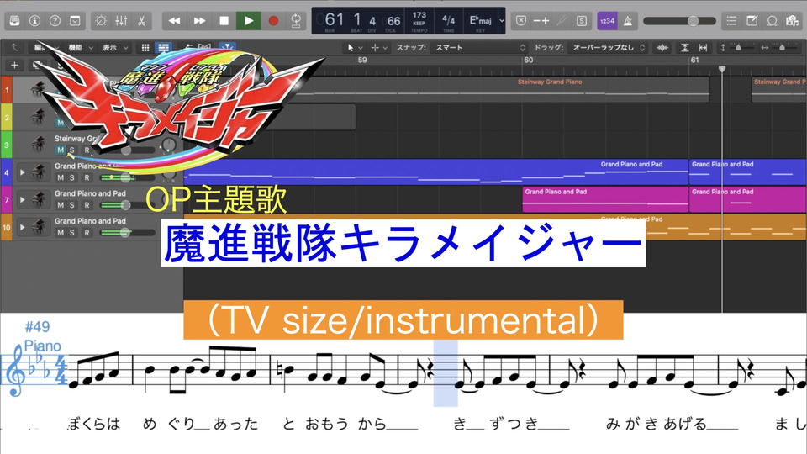The width and height of the screenshot is (807, 454).
Task: Click track 1 piano instrument icon
Action: pos(38,89)
